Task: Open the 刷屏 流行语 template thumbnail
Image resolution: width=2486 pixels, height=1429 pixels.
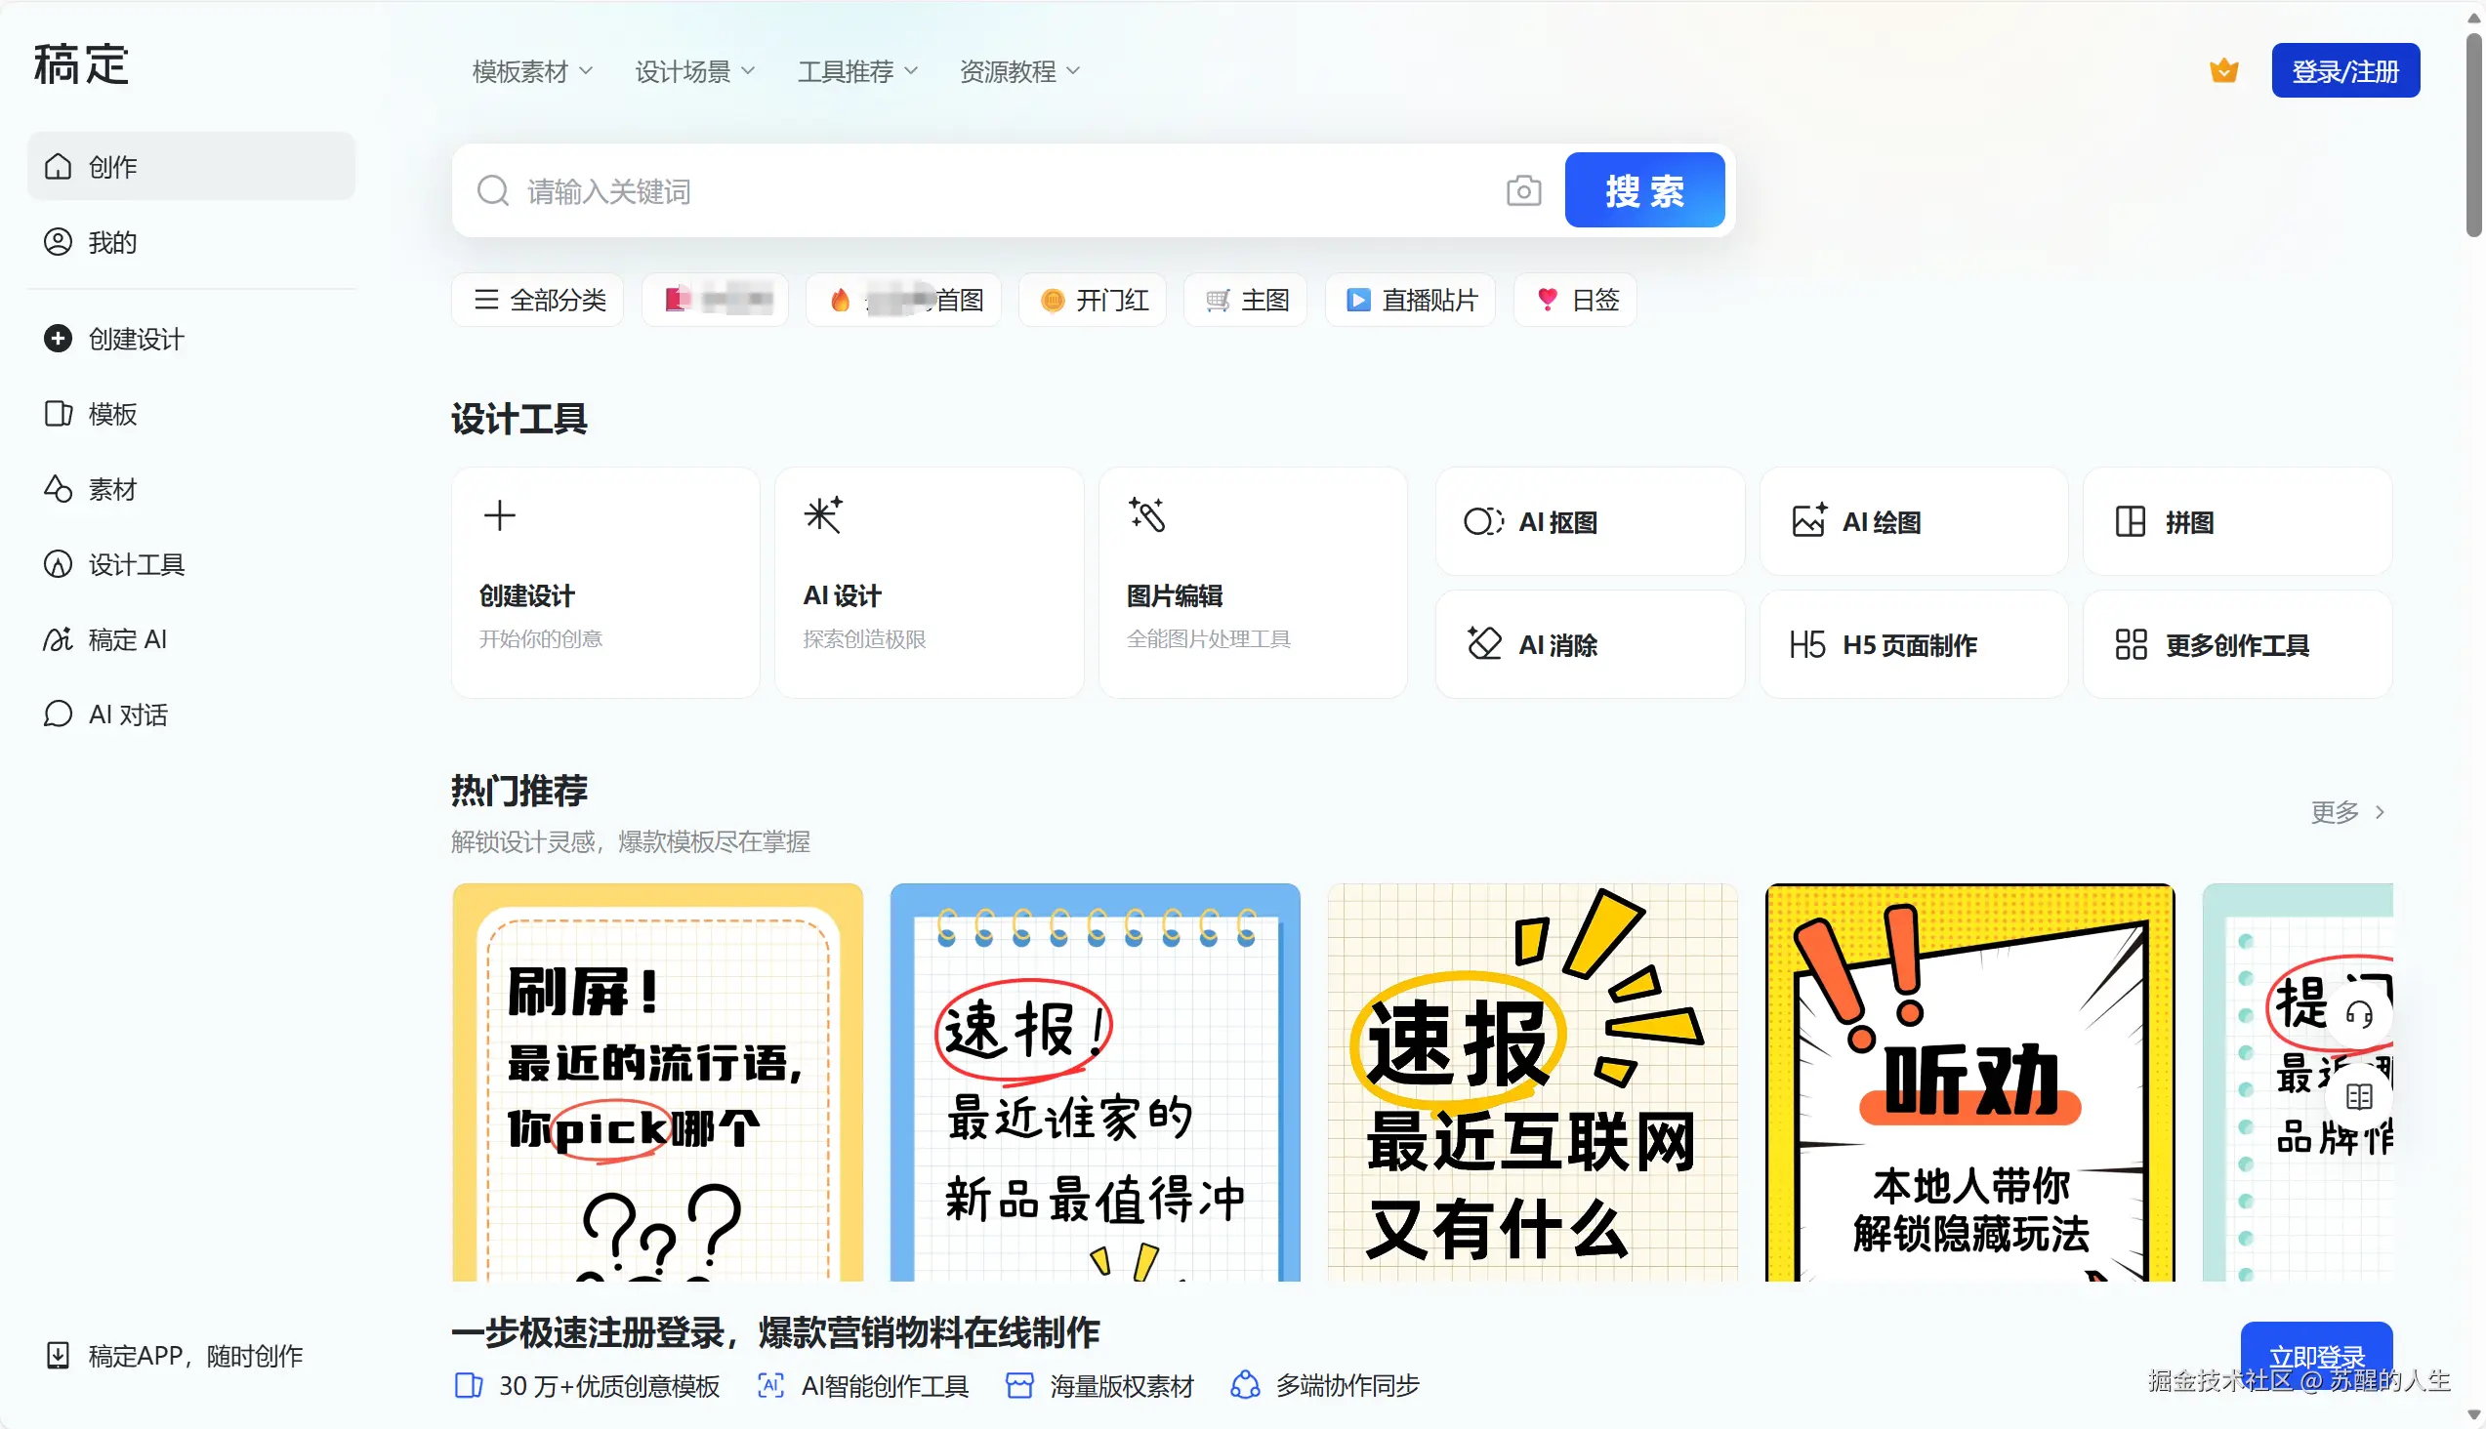Action: click(657, 1081)
